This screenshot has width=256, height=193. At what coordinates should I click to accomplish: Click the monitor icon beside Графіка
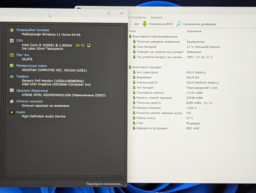click(12, 76)
